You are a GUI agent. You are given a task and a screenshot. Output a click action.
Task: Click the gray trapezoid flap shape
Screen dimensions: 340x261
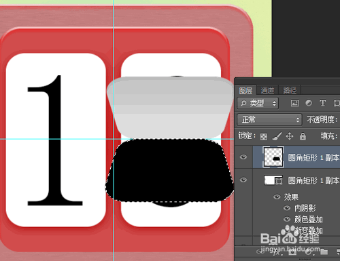click(170, 107)
